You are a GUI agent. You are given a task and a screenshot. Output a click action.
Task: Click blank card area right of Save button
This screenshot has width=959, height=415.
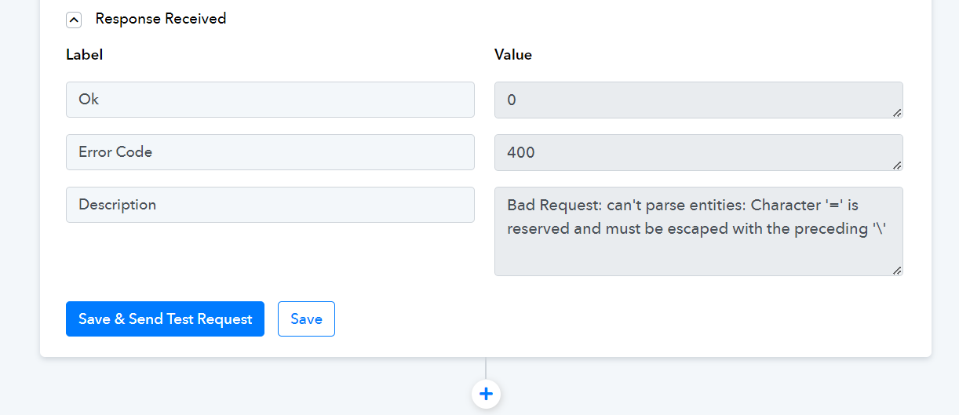(628, 319)
